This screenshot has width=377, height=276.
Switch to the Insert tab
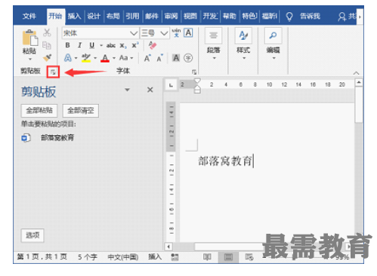pos(75,17)
